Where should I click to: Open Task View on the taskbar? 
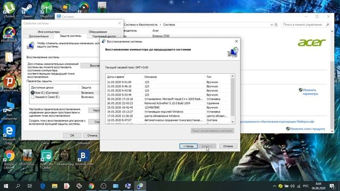click(x=30, y=186)
